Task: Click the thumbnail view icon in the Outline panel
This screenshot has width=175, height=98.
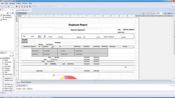Action: (13, 56)
